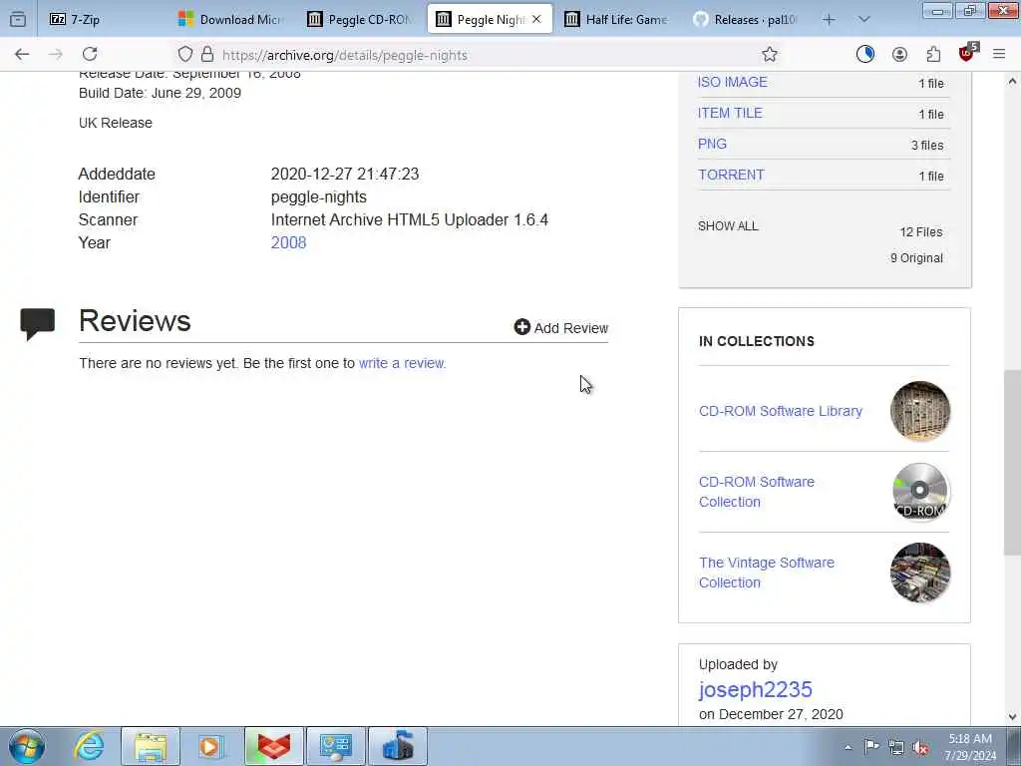Open uploader joseph2235 profile
The height and width of the screenshot is (766, 1021).
(x=756, y=689)
